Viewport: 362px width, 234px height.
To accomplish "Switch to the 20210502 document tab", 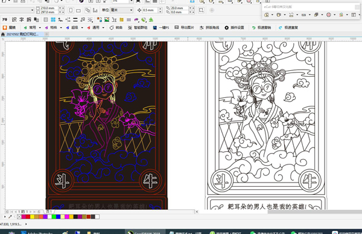I will click(x=22, y=34).
